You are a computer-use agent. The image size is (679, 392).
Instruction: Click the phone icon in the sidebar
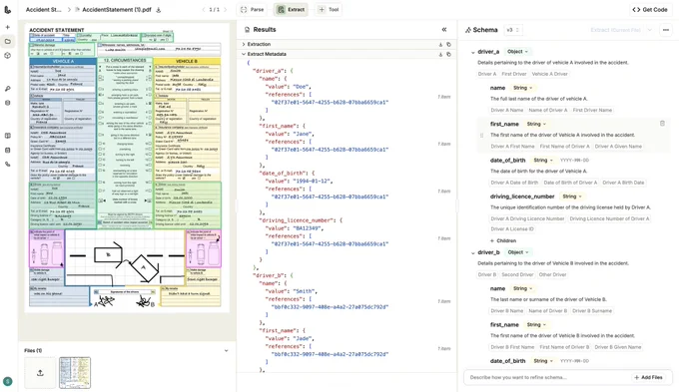point(7,165)
